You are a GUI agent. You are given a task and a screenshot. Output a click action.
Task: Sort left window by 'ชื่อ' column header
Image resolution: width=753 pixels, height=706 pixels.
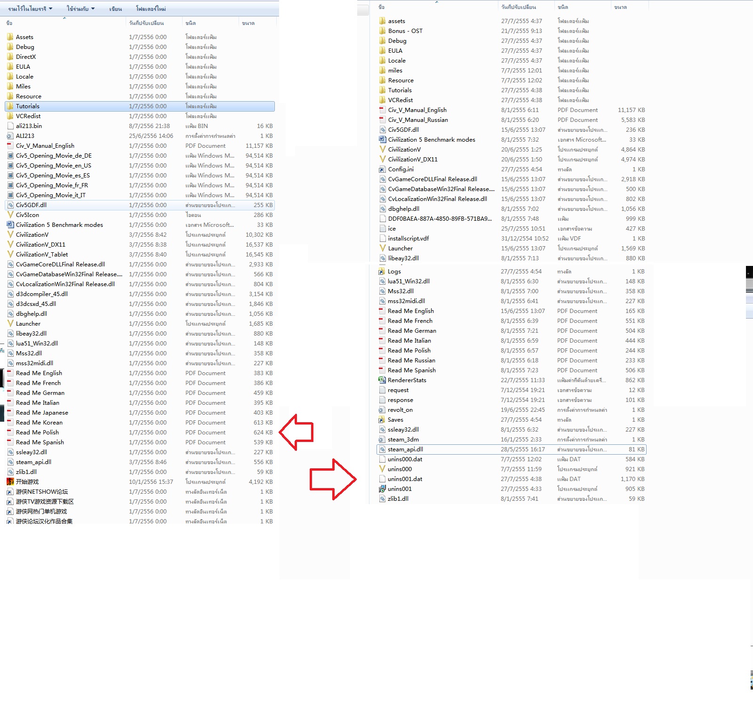[65, 23]
